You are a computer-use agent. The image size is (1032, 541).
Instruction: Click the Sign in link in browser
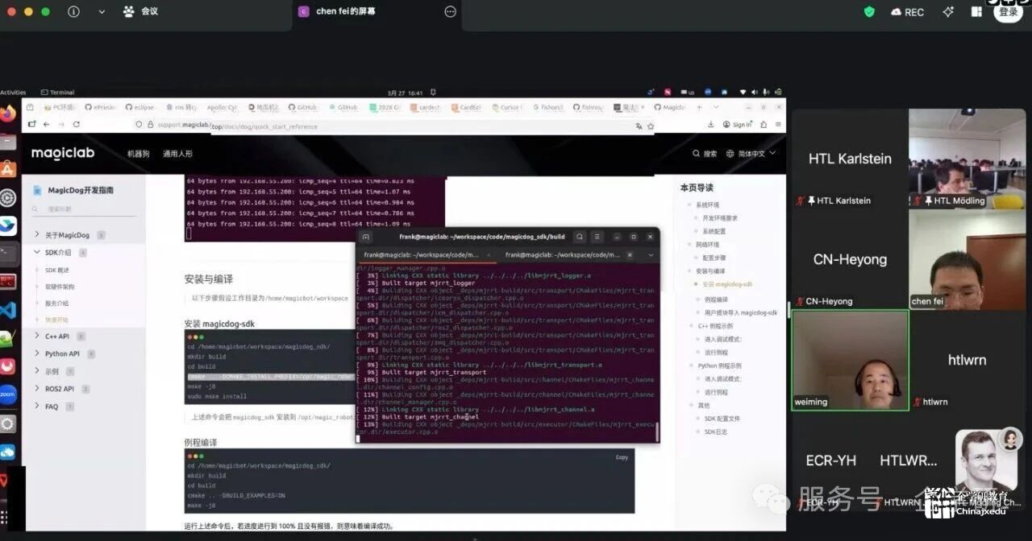click(741, 125)
